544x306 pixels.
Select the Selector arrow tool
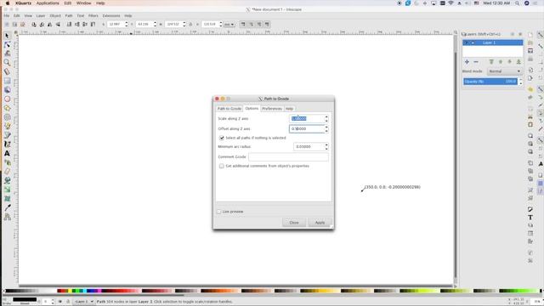pyautogui.click(x=7, y=36)
